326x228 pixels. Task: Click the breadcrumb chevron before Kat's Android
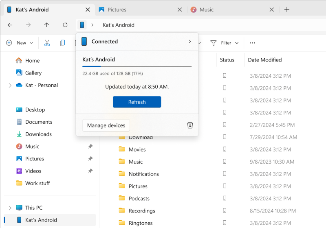(93, 25)
